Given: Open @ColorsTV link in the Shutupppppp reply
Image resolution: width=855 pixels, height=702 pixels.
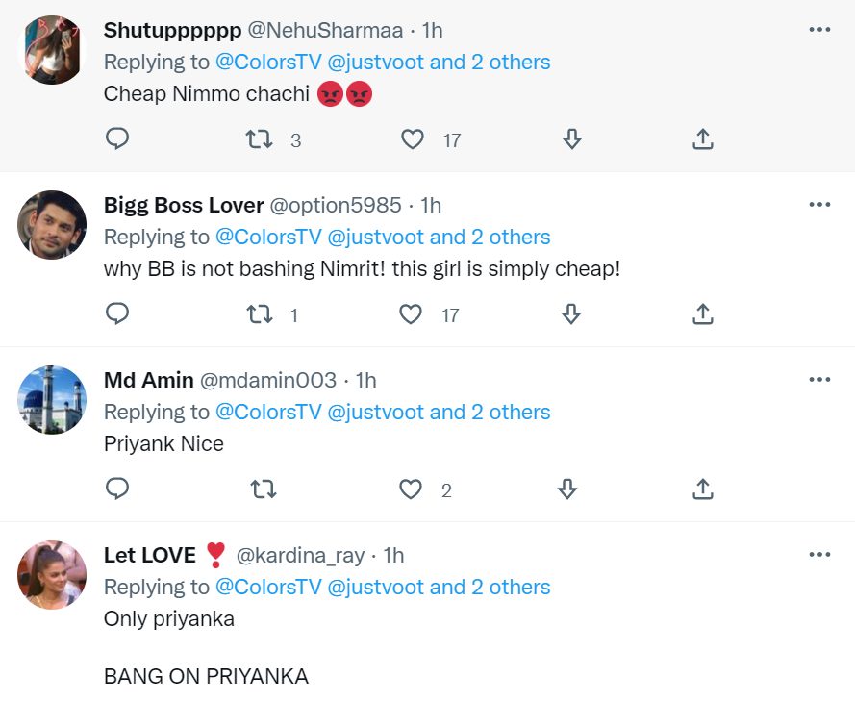Looking at the screenshot, I should [x=268, y=63].
